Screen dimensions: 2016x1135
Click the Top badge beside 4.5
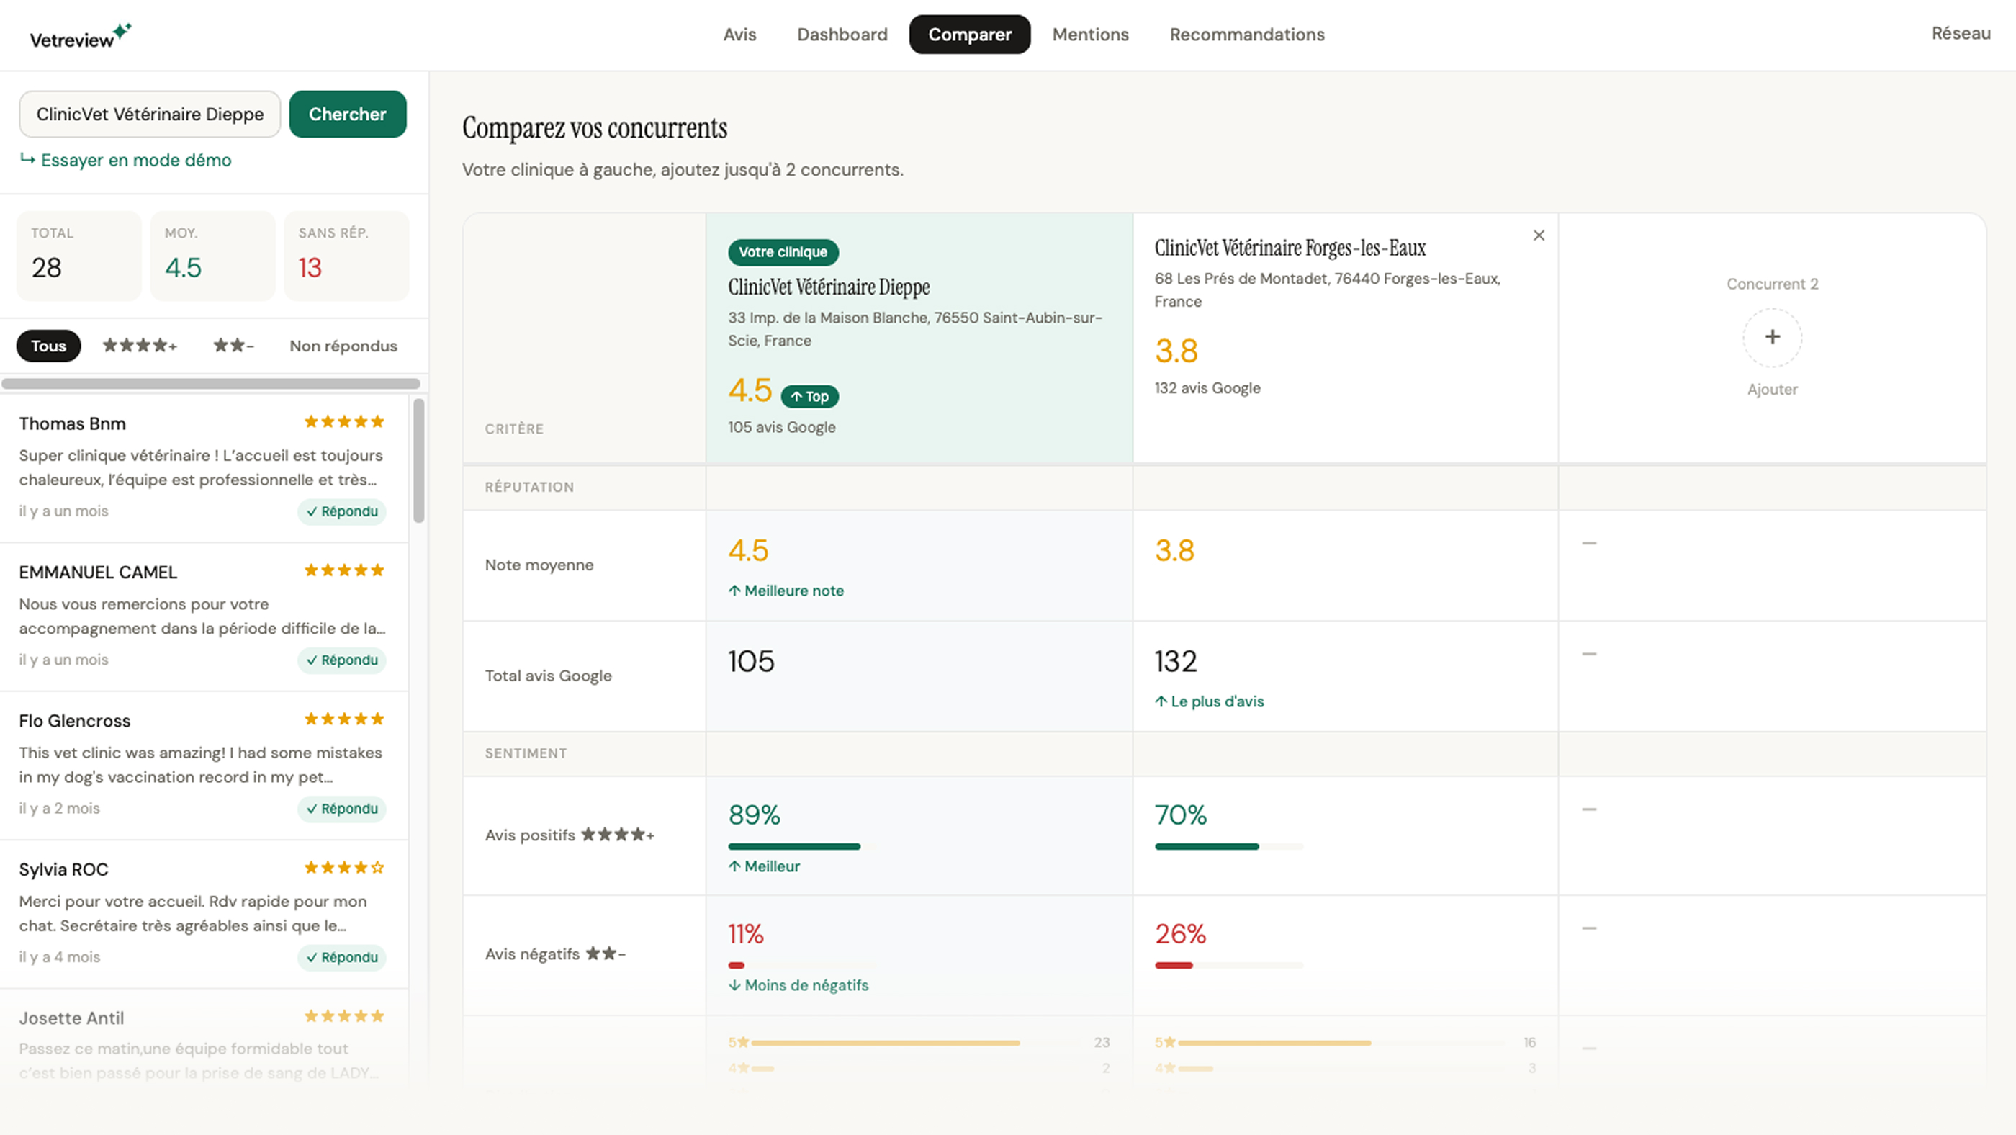[810, 397]
